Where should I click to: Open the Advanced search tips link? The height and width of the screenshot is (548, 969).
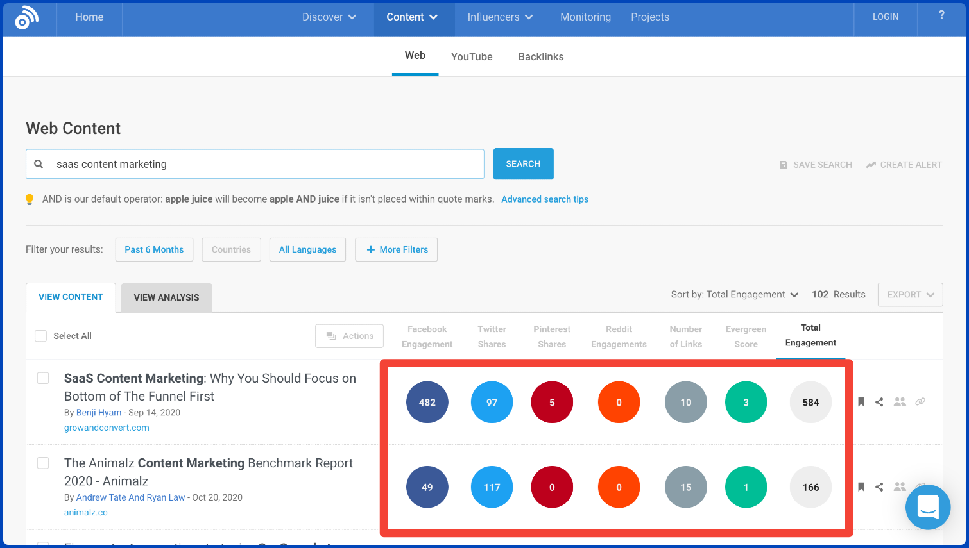click(x=545, y=199)
